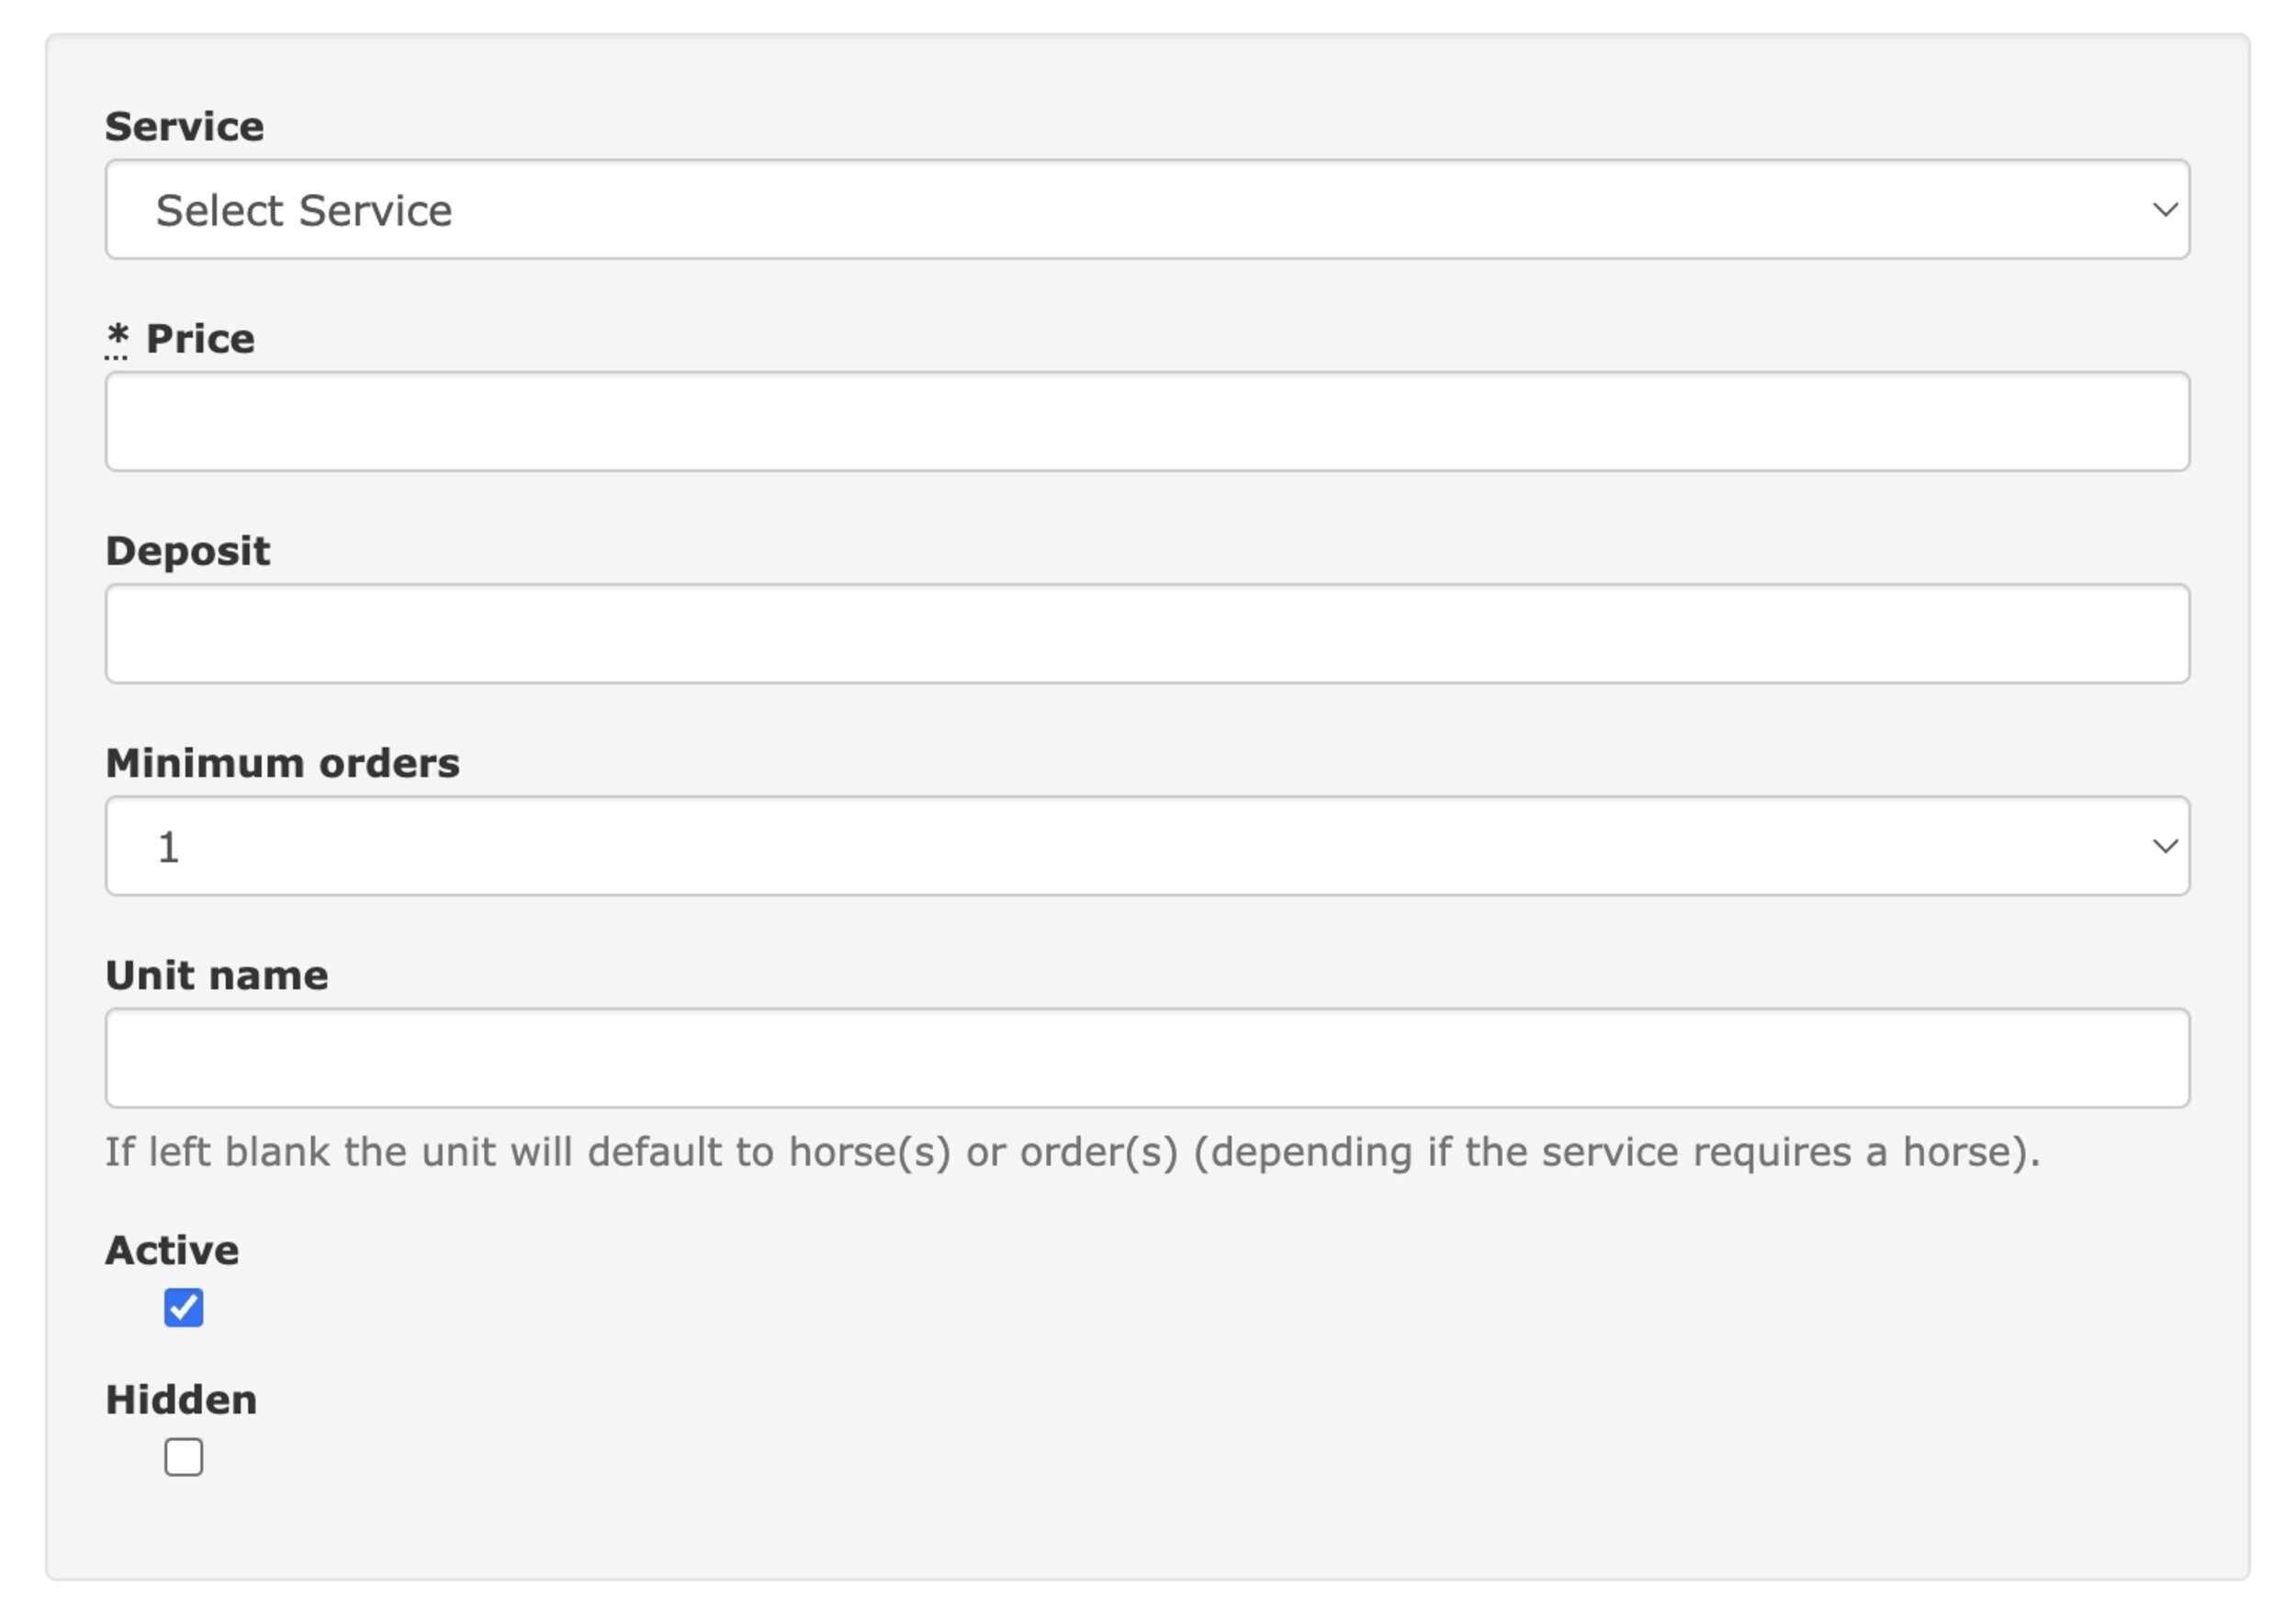Viewport: 2296px width, 1608px height.
Task: Click the Deposit field label
Action: pyautogui.click(x=188, y=552)
